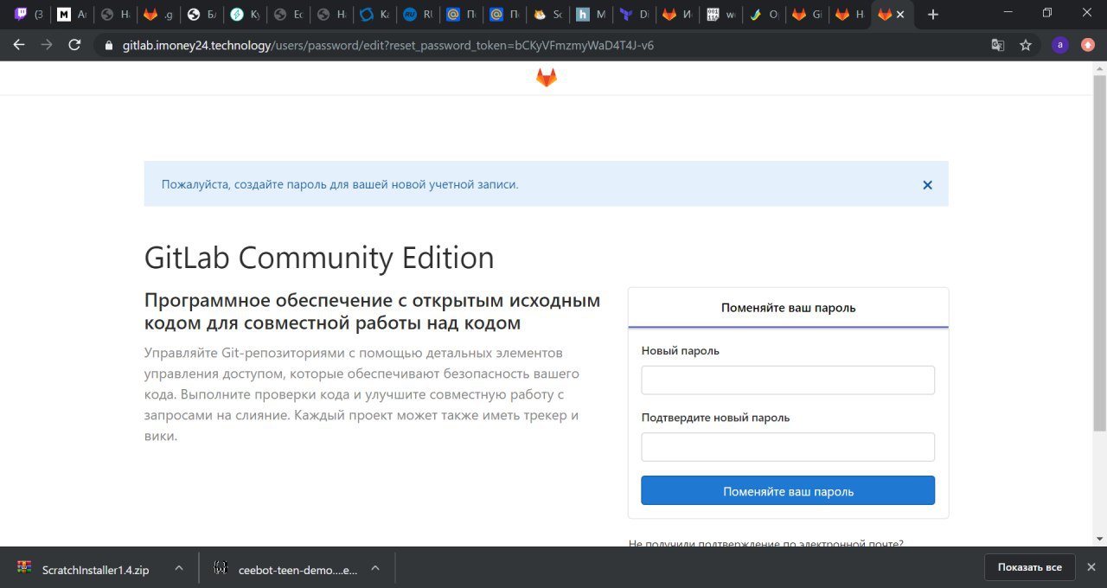Reload the current page

pos(75,45)
